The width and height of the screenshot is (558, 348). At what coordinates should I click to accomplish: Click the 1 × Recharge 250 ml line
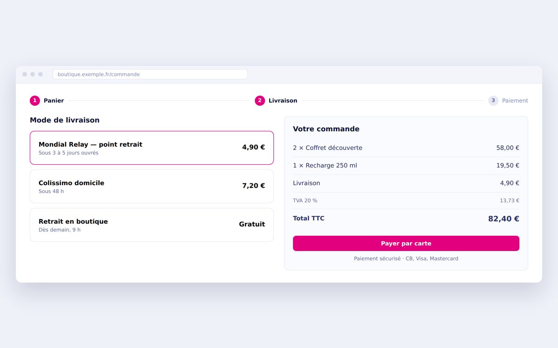click(x=406, y=166)
